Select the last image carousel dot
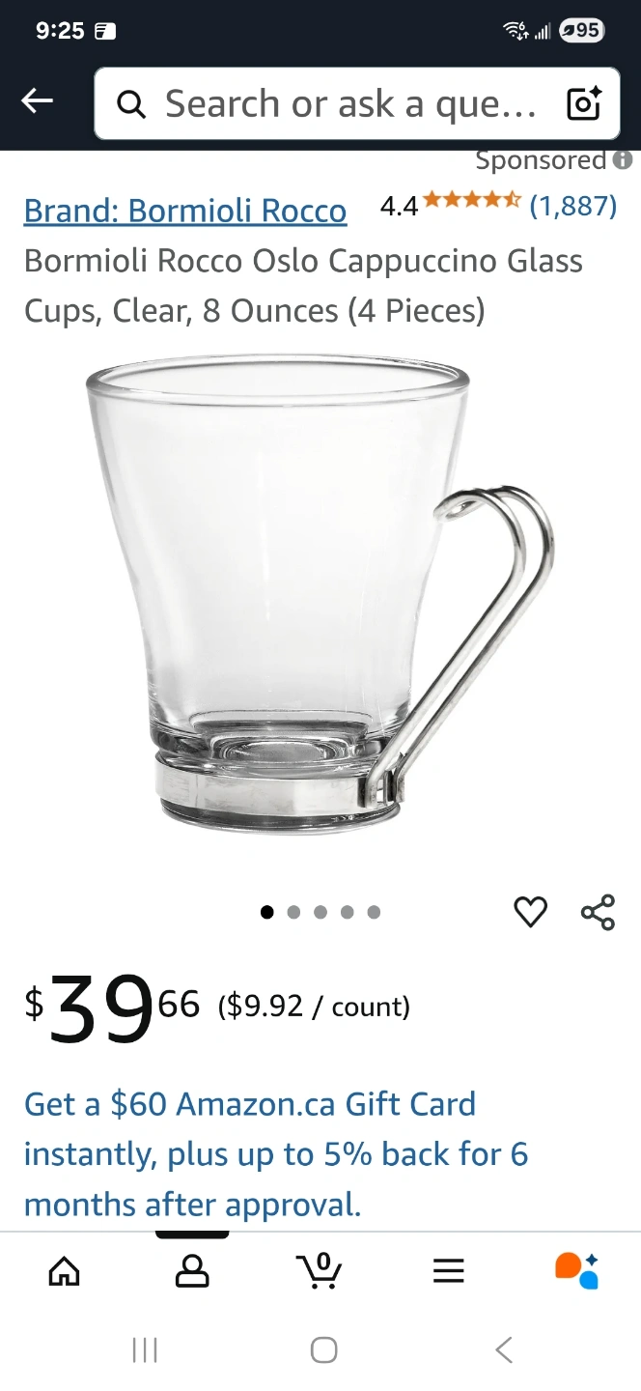Screen dimensions: 641x1391 point(374,912)
